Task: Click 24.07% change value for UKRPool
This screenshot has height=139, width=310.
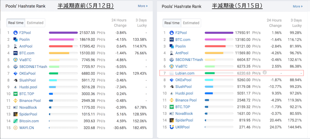Action: click(276, 127)
